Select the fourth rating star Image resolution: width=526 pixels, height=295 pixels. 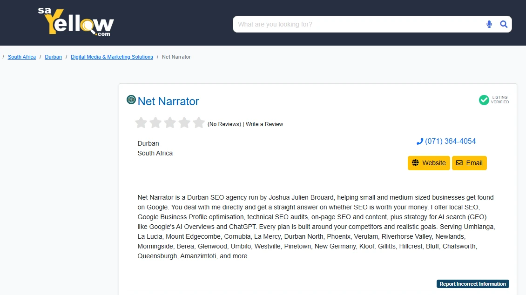coord(184,123)
